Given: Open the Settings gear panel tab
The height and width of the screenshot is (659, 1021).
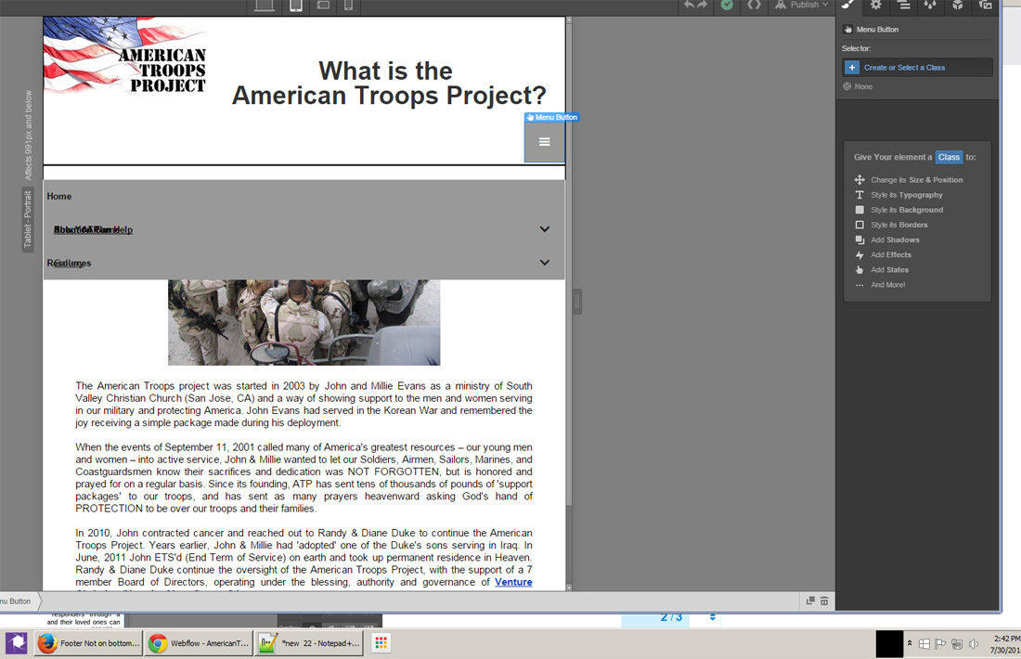Looking at the screenshot, I should pos(876,6).
